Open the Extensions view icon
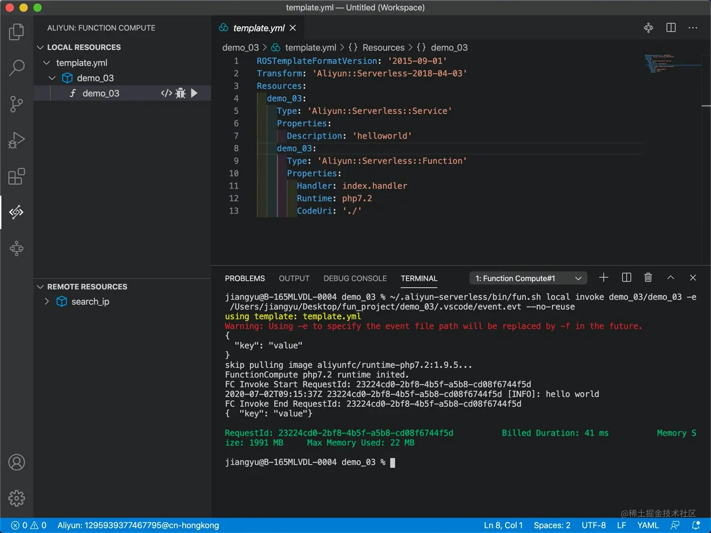The image size is (711, 533). [16, 176]
